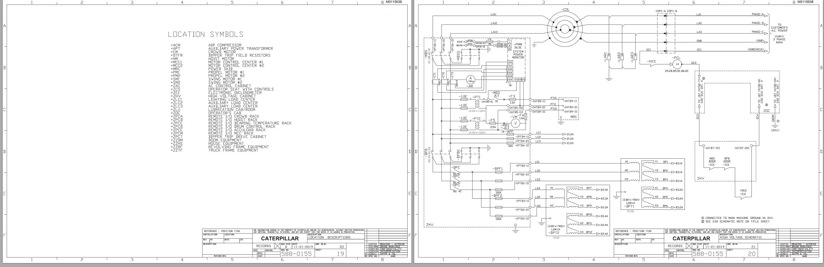Click the LC1 line reference 21.2A

(570, 134)
